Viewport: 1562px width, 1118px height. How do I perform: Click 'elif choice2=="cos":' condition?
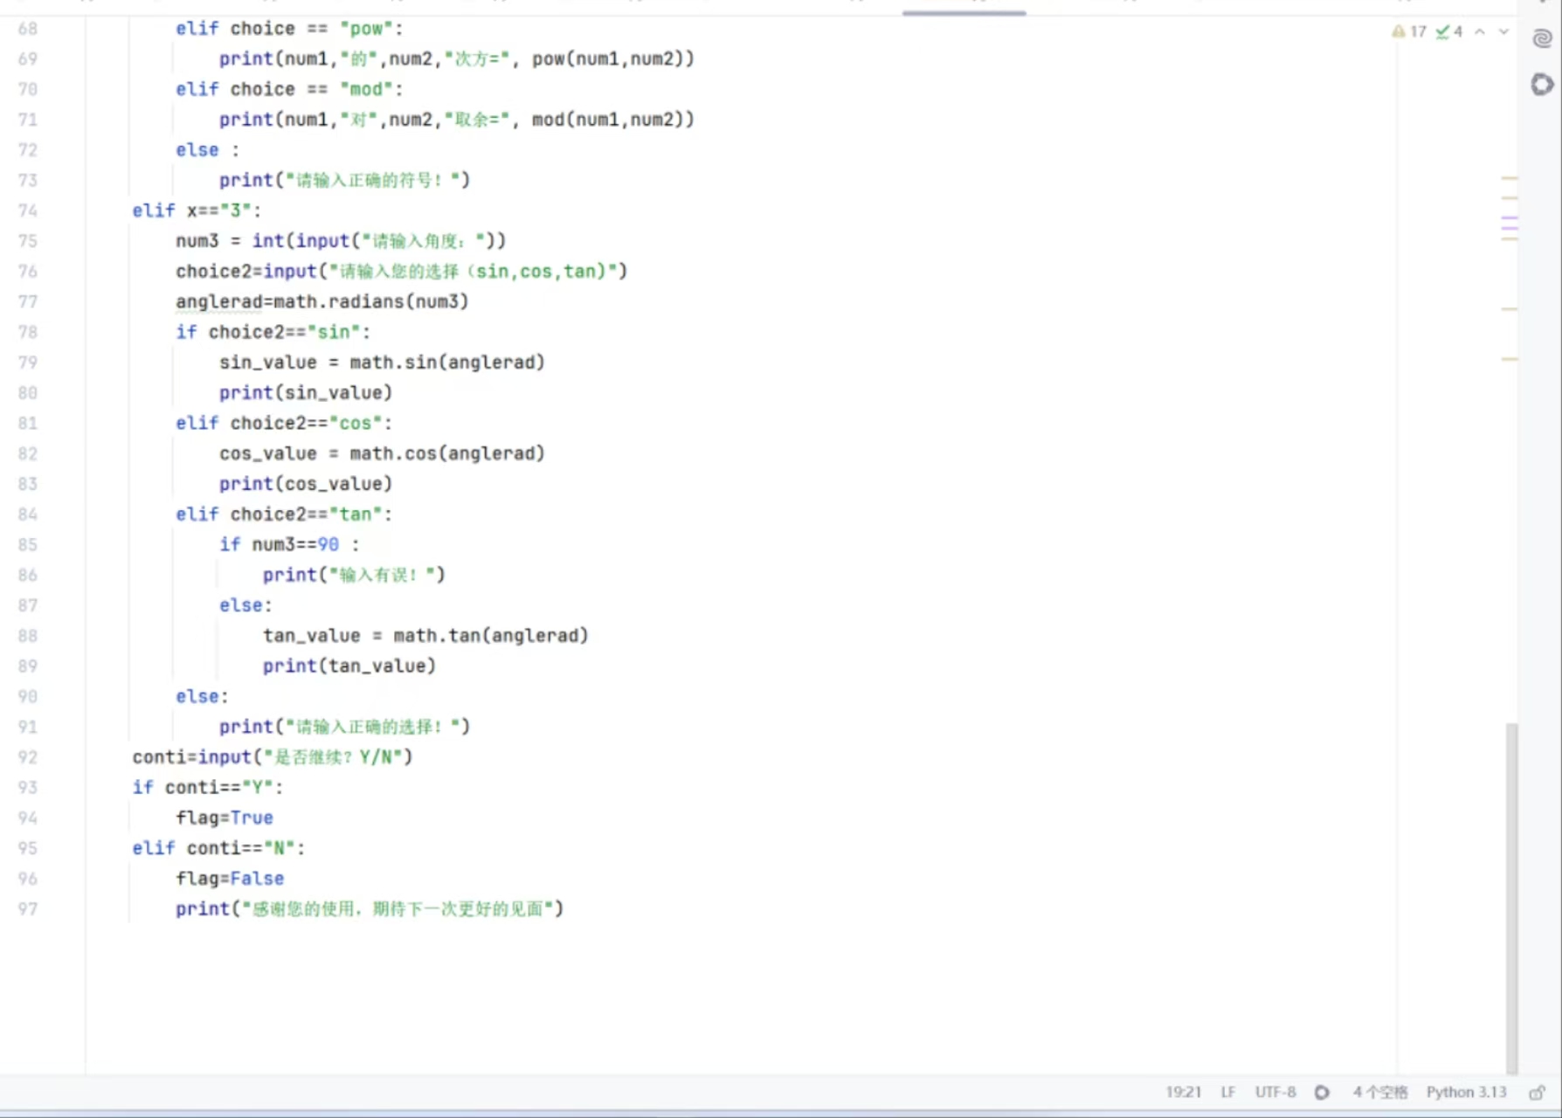284,424
